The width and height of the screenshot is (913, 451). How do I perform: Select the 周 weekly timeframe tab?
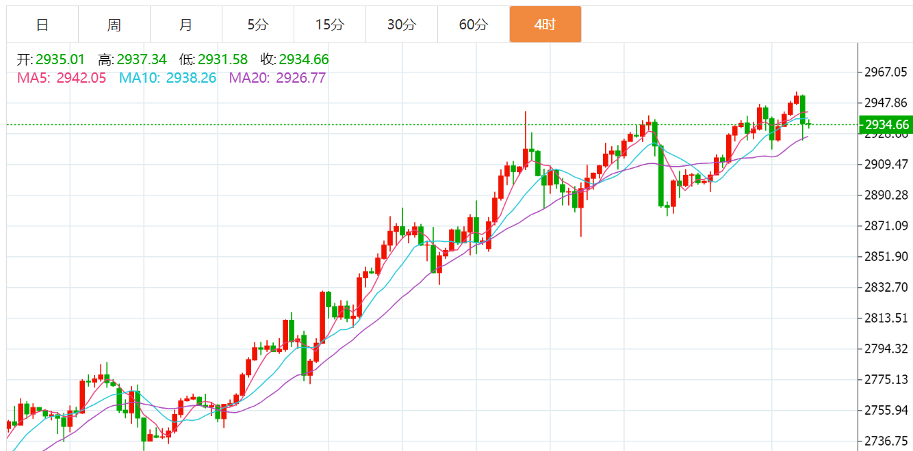[x=114, y=25]
